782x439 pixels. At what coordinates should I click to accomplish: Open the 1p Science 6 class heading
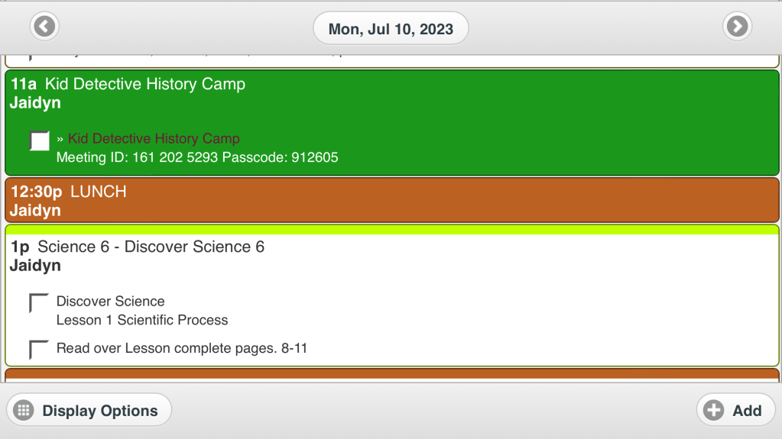(138, 247)
